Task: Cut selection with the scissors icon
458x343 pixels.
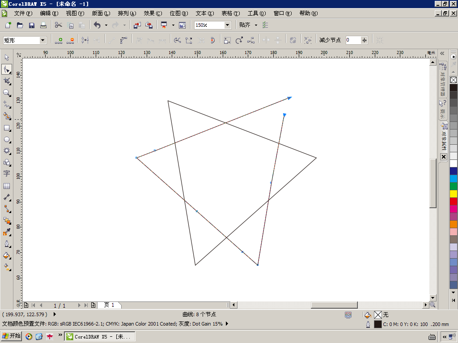Action: [x=59, y=25]
